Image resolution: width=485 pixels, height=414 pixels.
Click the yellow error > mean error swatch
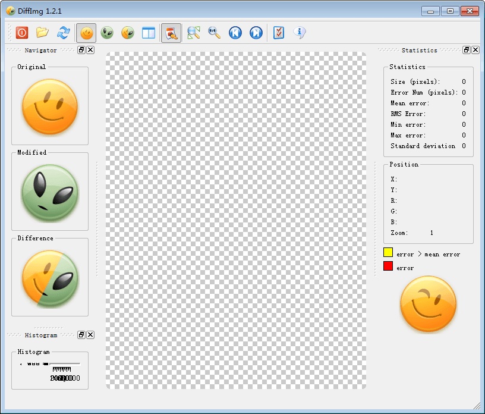[x=388, y=253]
